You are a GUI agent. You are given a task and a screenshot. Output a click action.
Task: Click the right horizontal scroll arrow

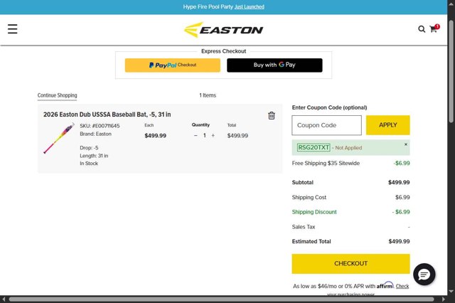point(444,299)
